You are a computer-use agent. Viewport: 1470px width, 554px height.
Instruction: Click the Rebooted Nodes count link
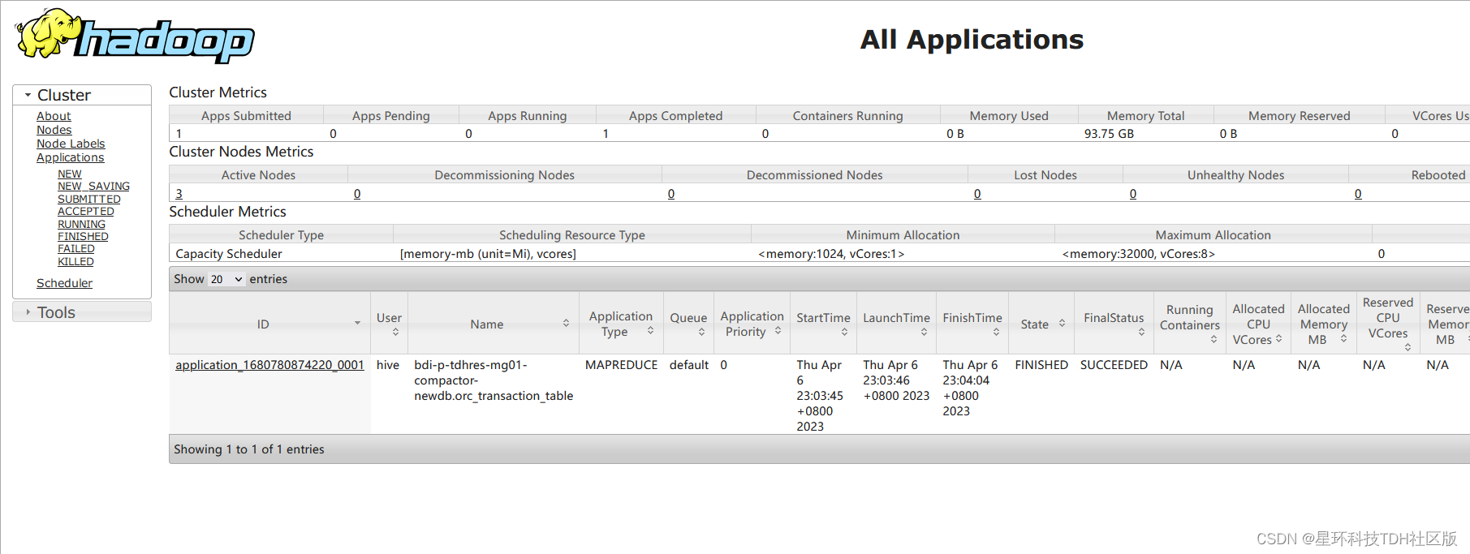coord(1358,194)
